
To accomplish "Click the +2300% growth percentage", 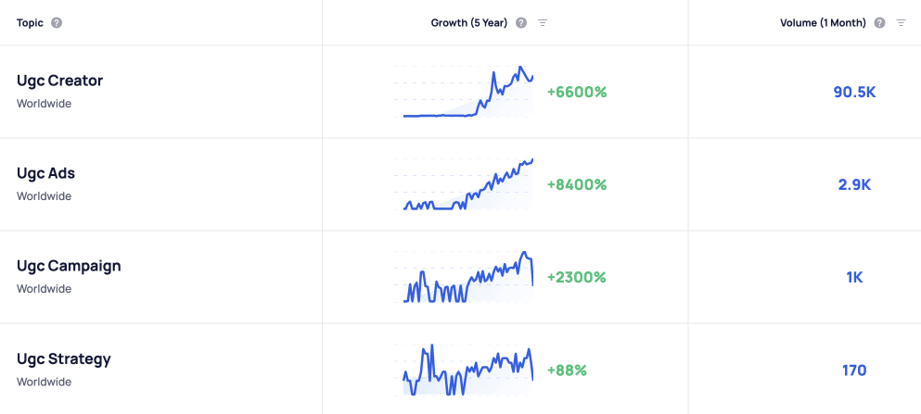I will pos(576,277).
